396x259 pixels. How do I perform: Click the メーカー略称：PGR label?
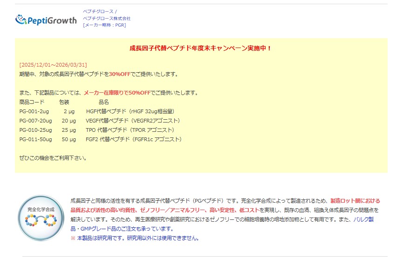click(104, 25)
